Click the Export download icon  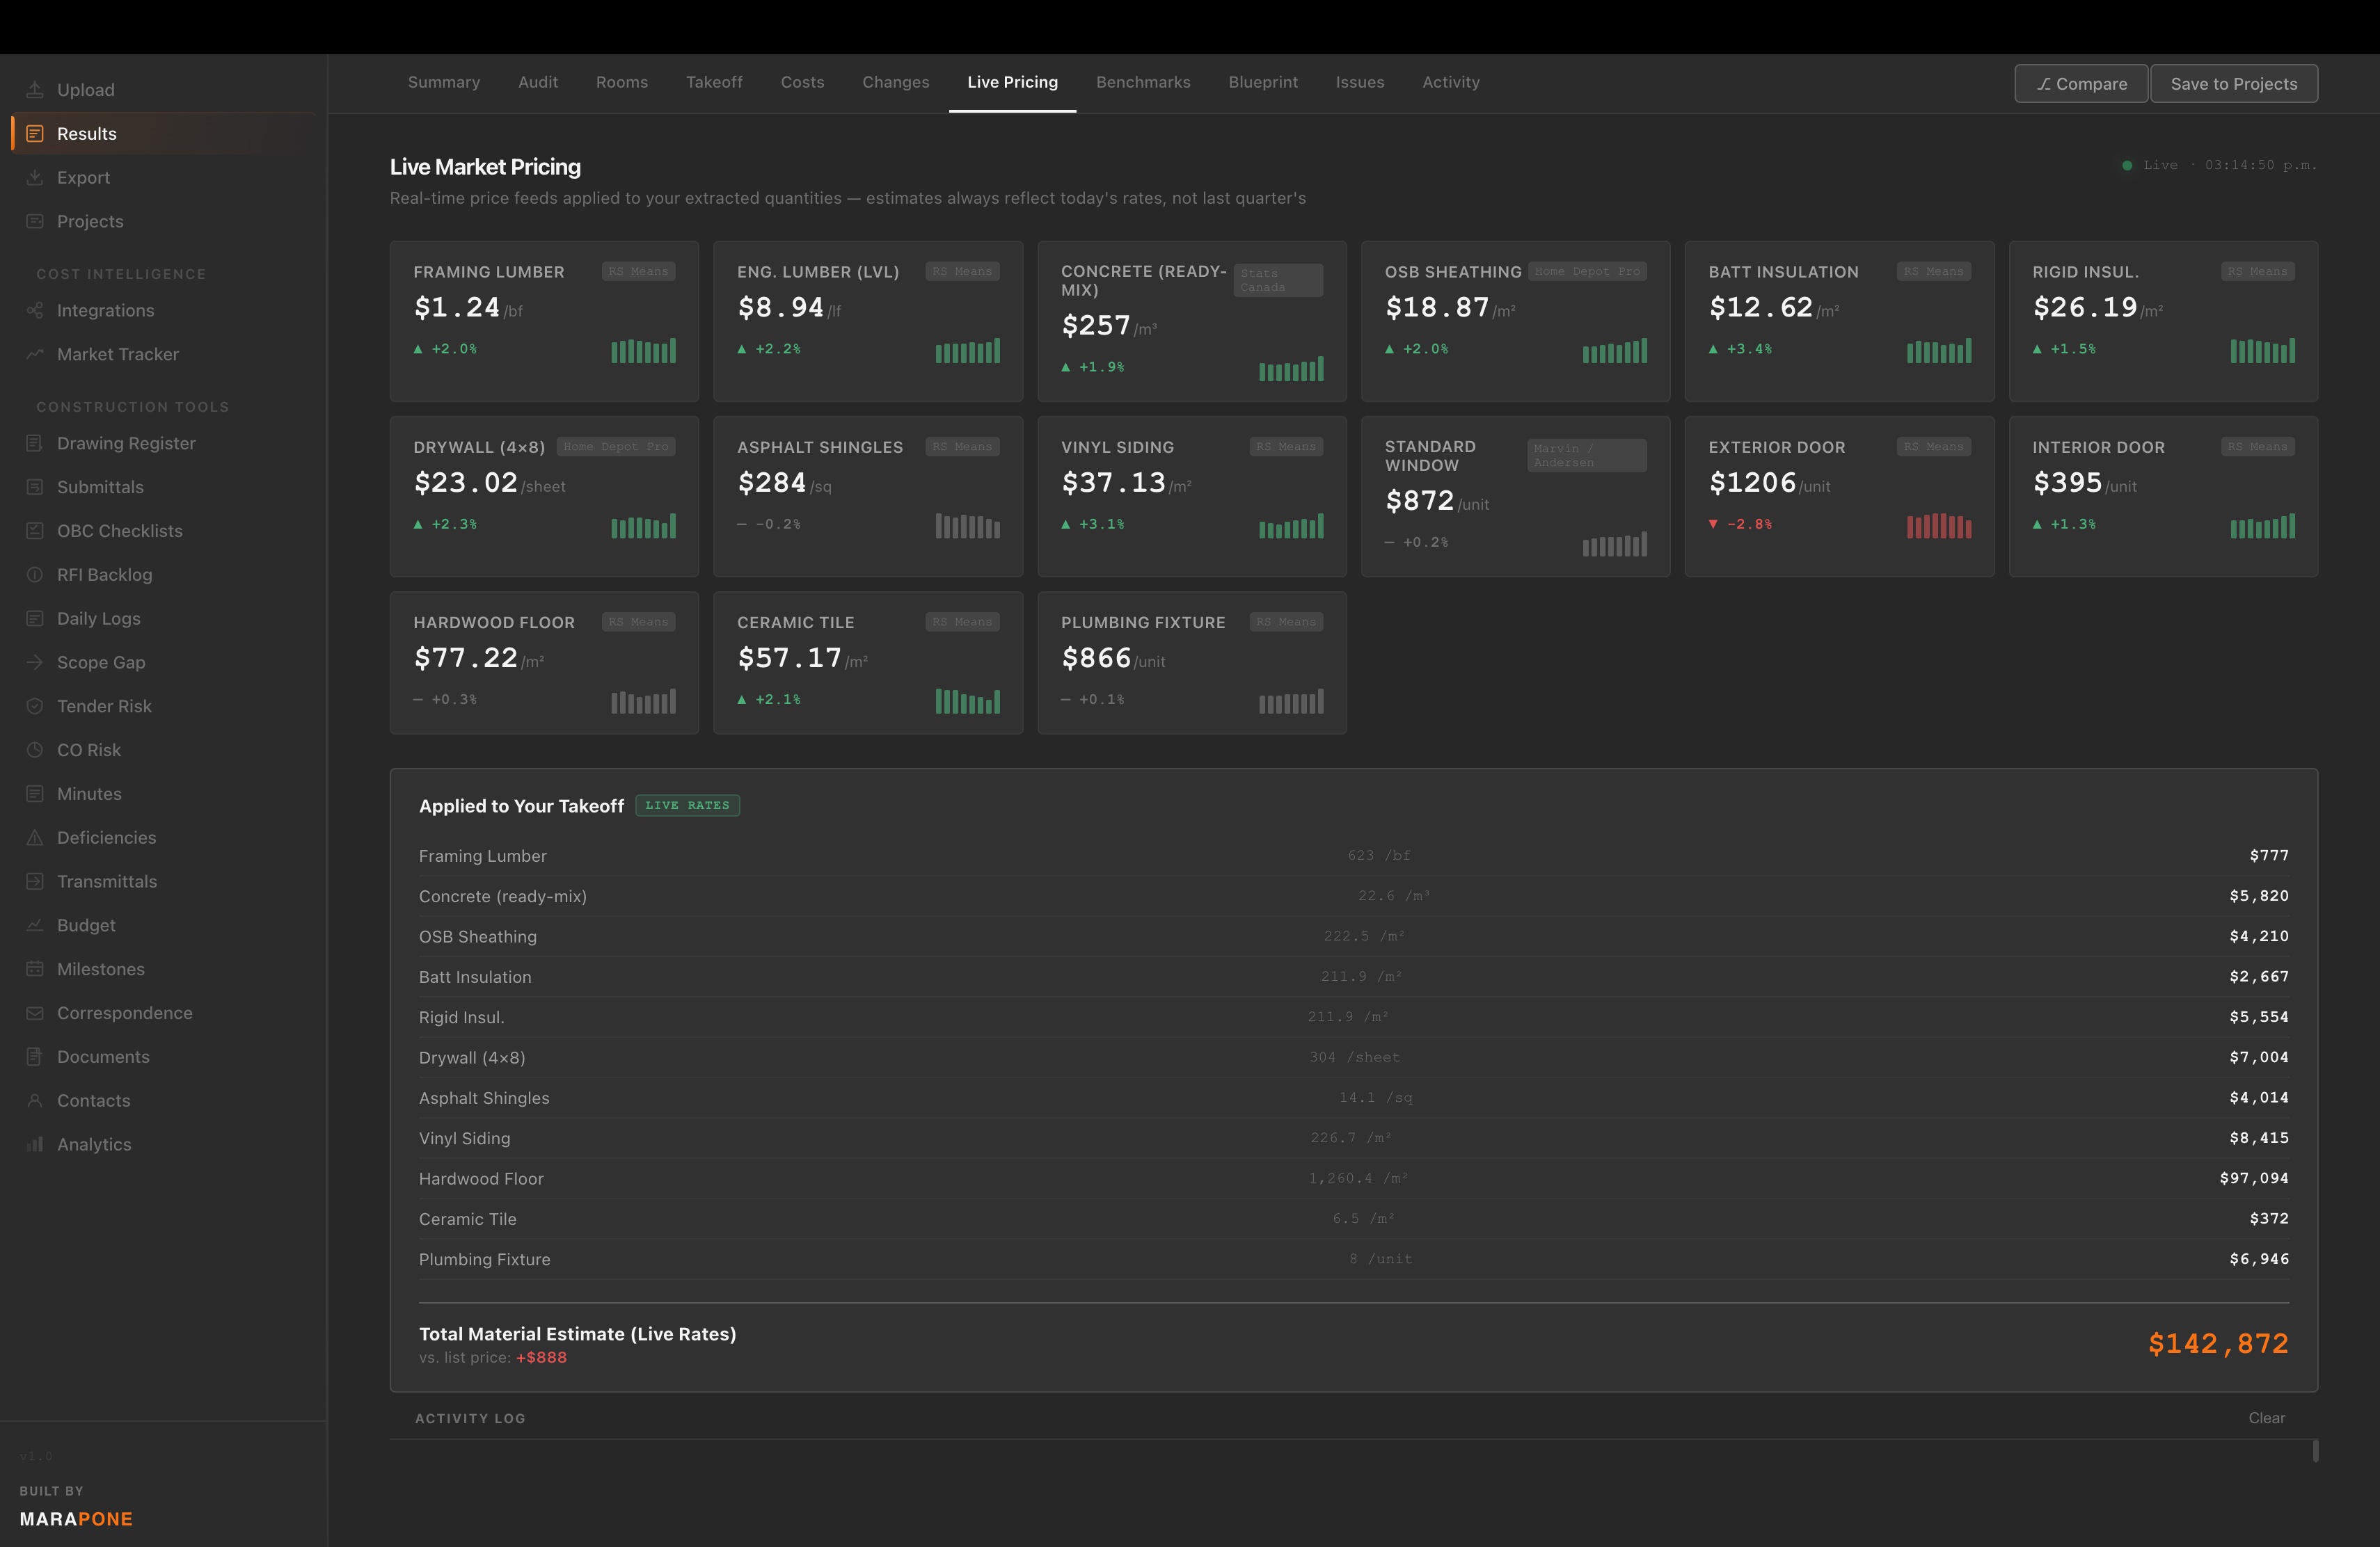coord(35,178)
